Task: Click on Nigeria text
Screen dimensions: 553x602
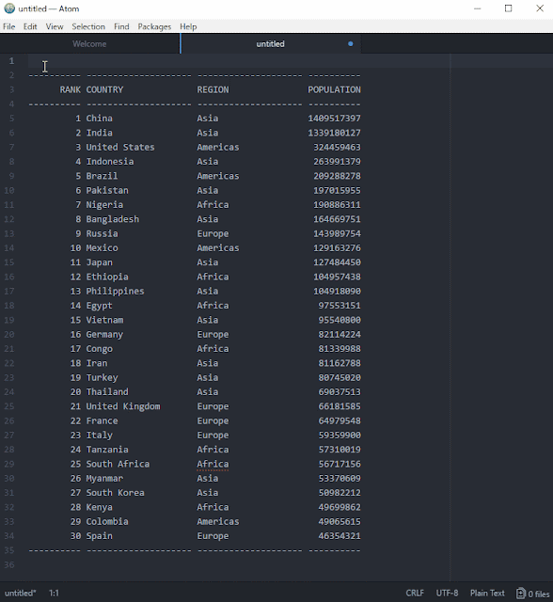Action: pyautogui.click(x=104, y=205)
